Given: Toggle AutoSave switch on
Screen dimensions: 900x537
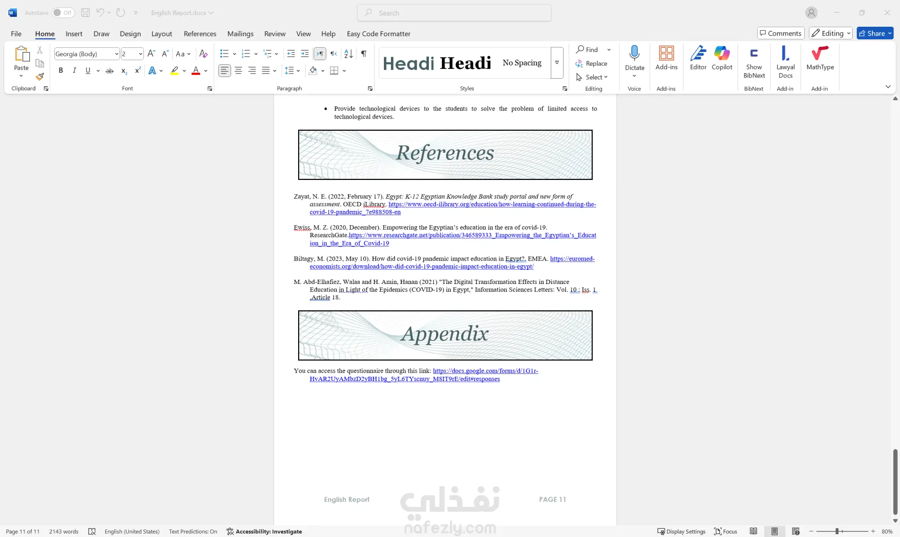Looking at the screenshot, I should [x=62, y=13].
